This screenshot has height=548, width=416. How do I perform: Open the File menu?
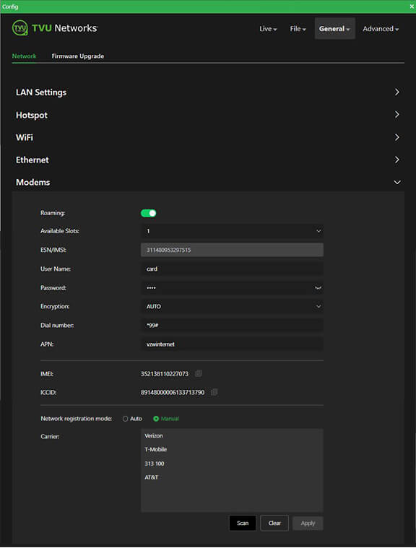click(298, 29)
